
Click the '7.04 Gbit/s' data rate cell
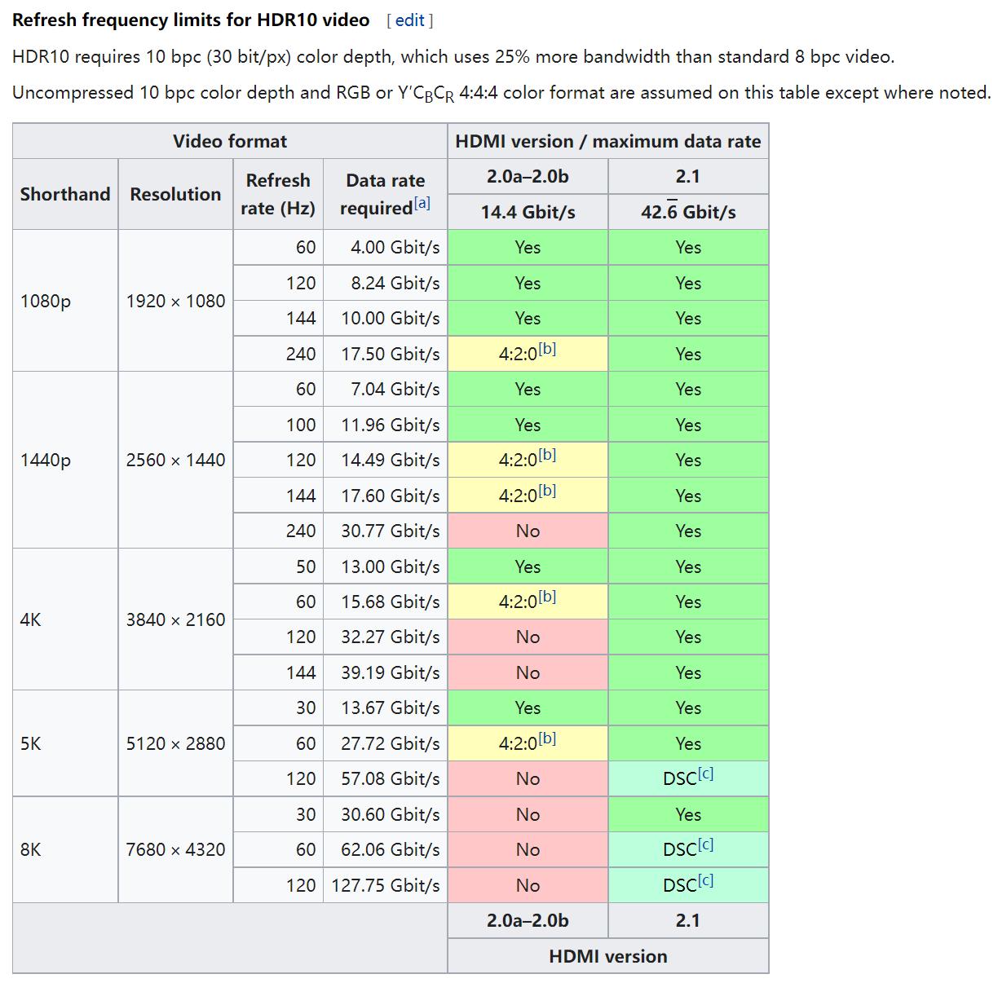[385, 389]
